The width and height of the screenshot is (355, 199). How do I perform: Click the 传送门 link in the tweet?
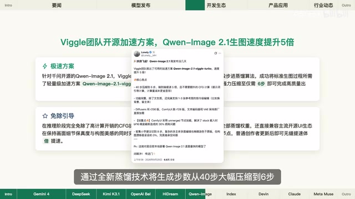[149, 154]
